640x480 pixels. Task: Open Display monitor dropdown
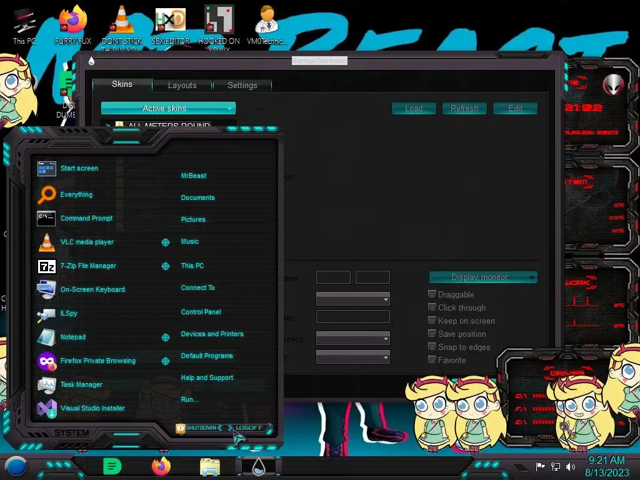483,277
